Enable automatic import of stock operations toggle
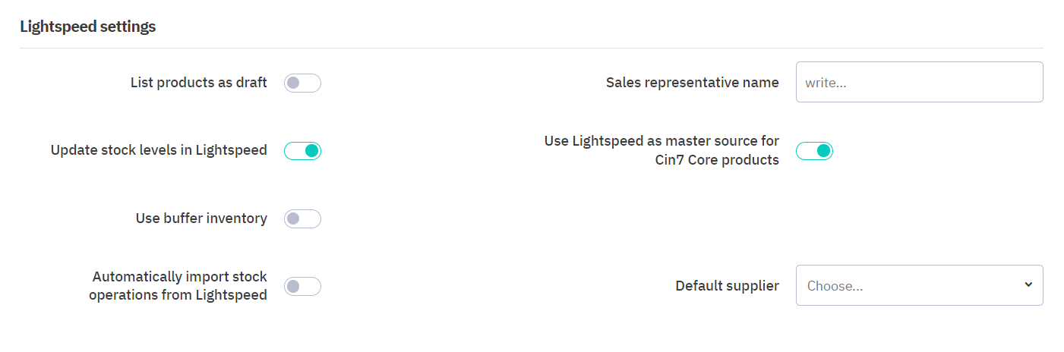 (x=302, y=287)
